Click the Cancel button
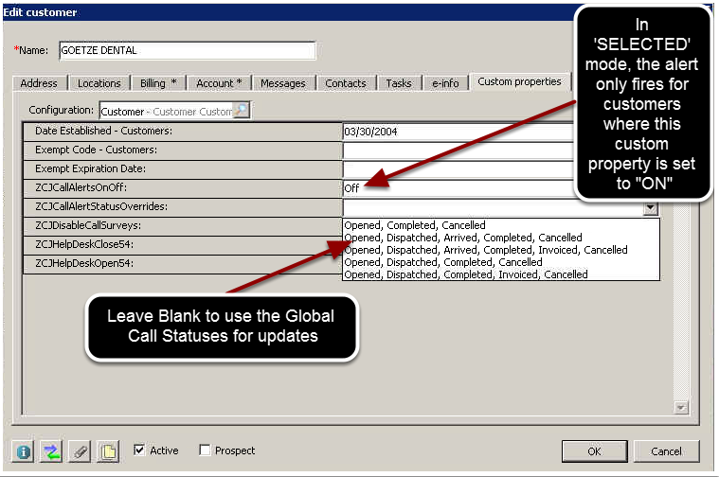 [x=666, y=451]
